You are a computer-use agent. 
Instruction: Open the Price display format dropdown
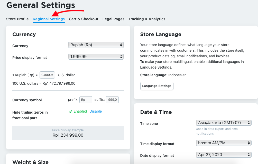click(x=96, y=57)
